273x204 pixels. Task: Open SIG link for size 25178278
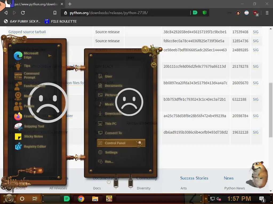pyautogui.click(x=256, y=66)
